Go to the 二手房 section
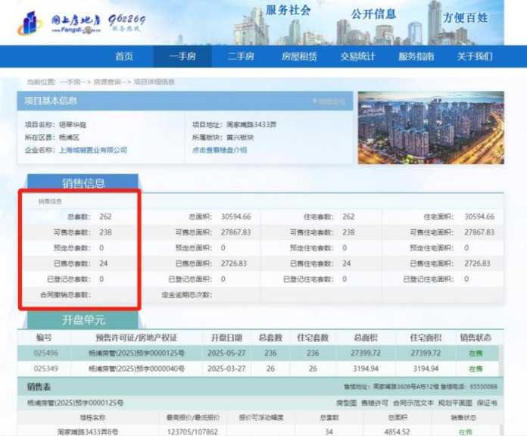This screenshot has width=527, height=436. [241, 57]
